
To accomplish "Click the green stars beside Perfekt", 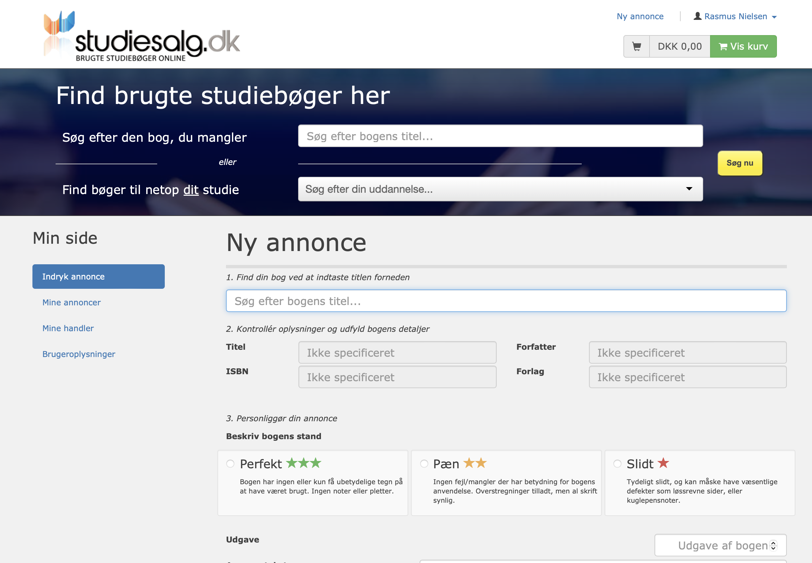I will click(x=303, y=463).
